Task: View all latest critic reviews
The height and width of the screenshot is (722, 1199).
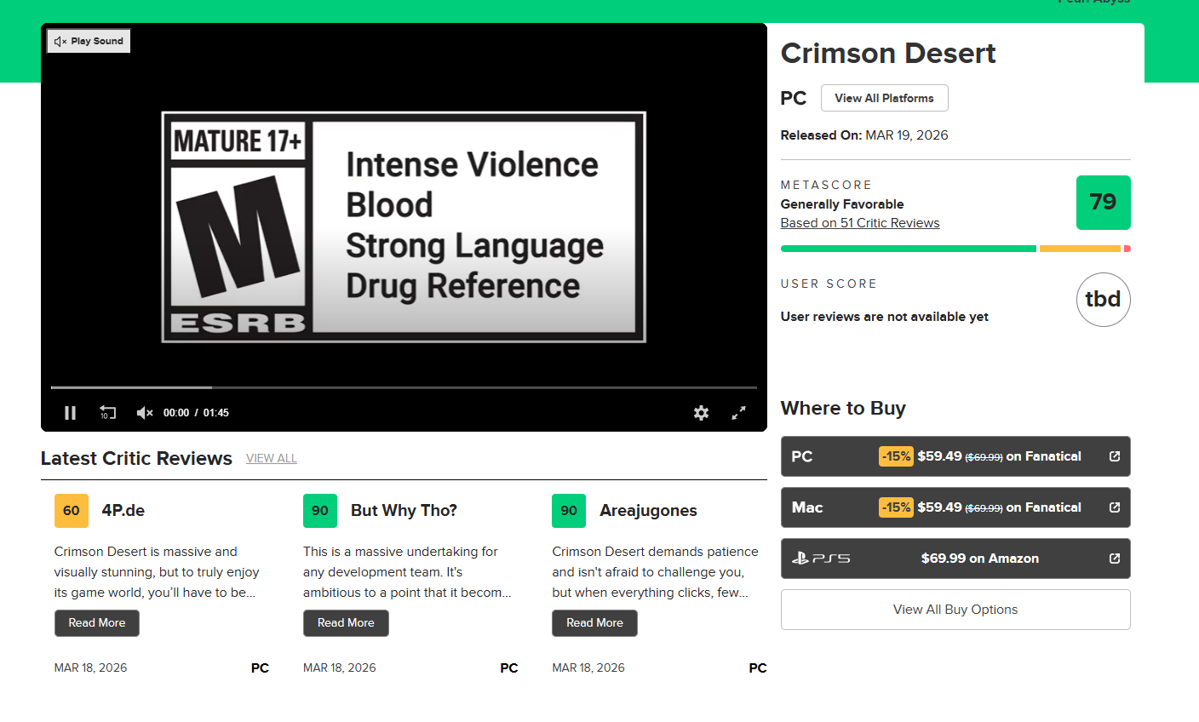Action: point(272,458)
